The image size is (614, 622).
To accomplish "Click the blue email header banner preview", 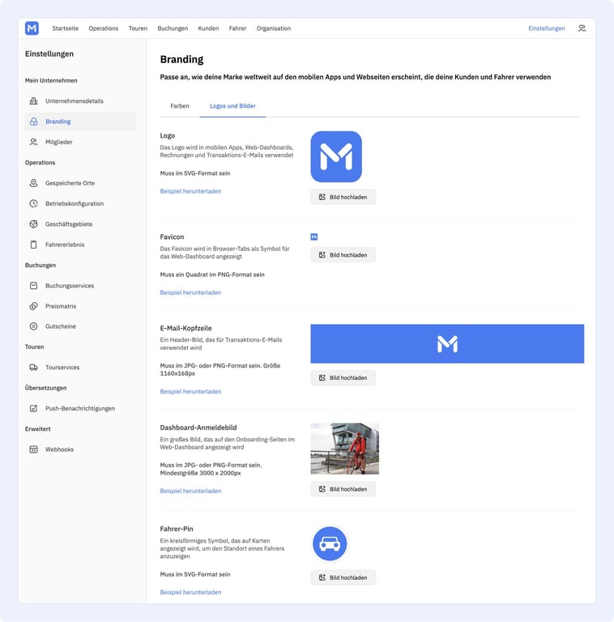I will [447, 343].
